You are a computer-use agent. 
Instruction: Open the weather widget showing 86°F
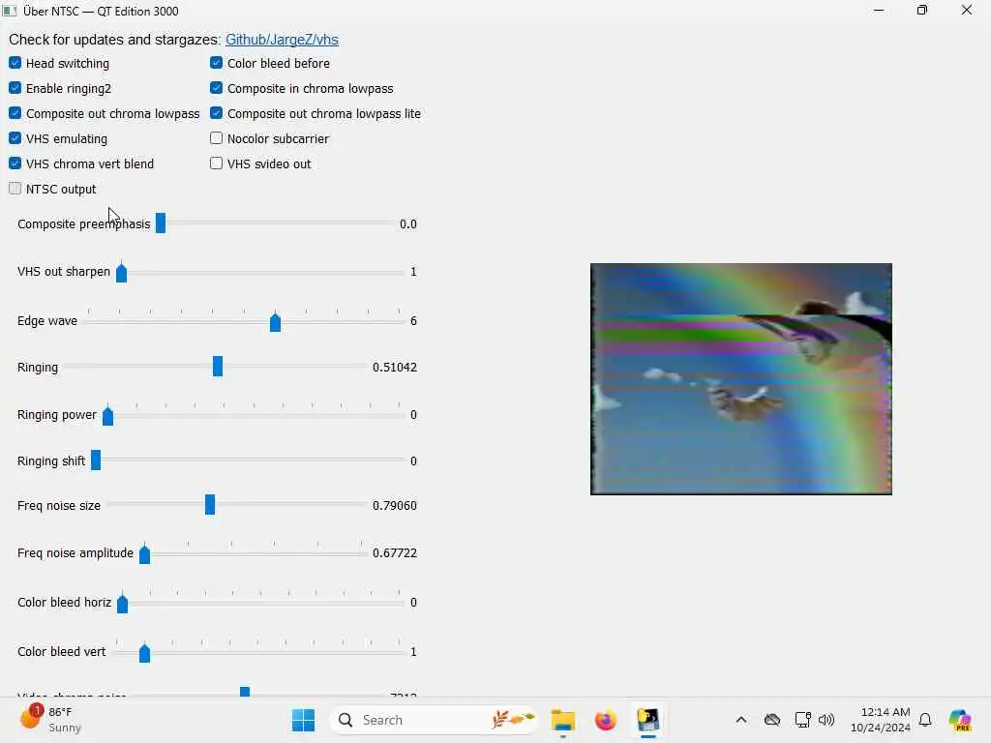(50, 720)
